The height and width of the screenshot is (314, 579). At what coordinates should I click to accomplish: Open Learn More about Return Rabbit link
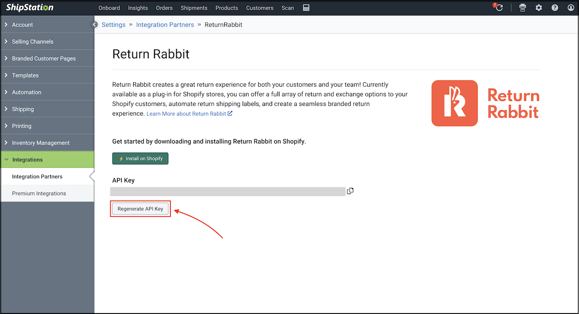[x=189, y=114]
